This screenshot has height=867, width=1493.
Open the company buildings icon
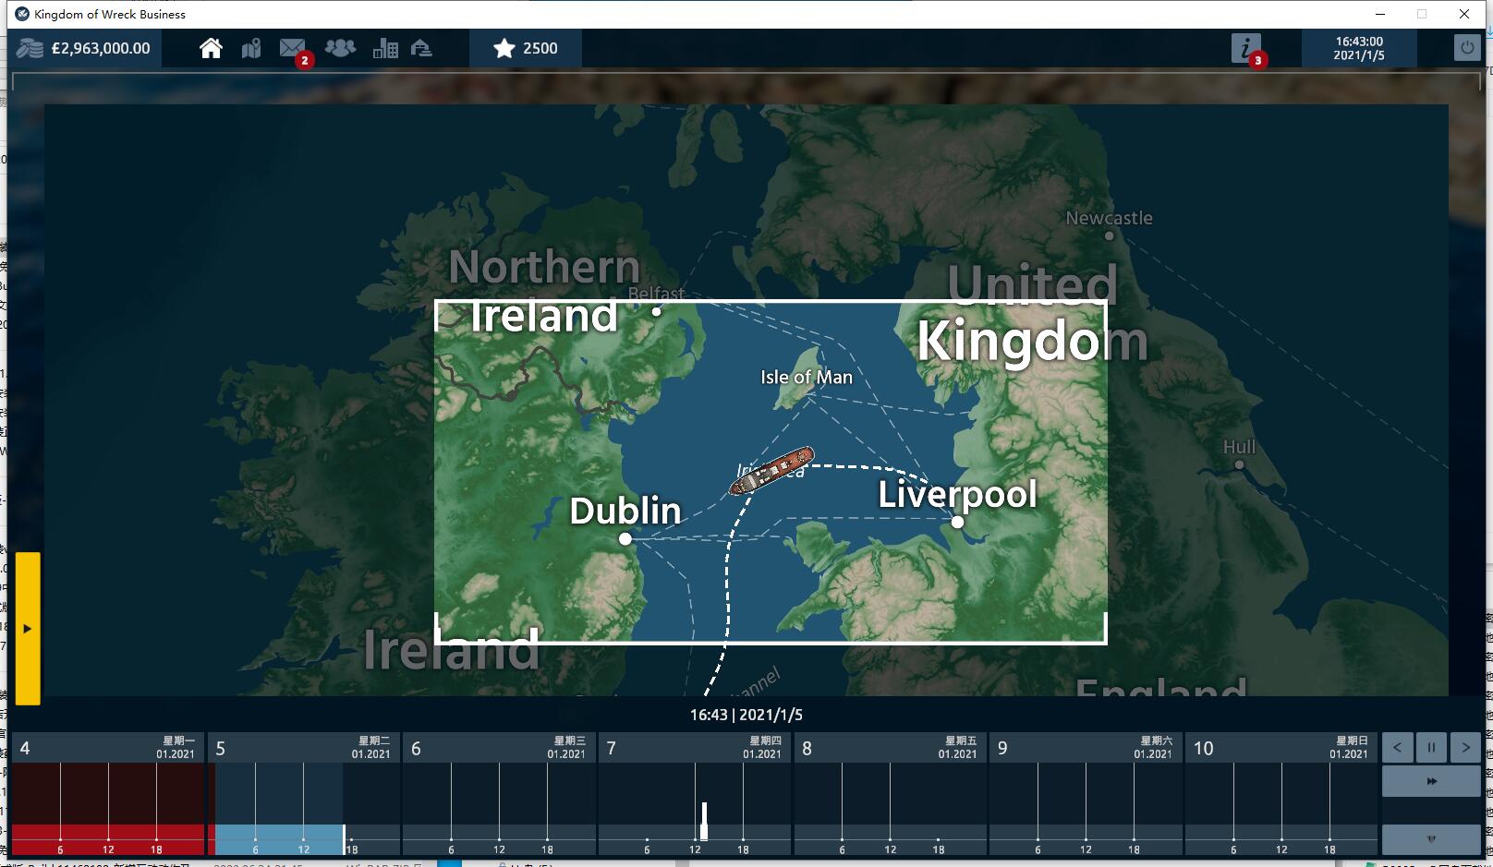[x=385, y=49]
